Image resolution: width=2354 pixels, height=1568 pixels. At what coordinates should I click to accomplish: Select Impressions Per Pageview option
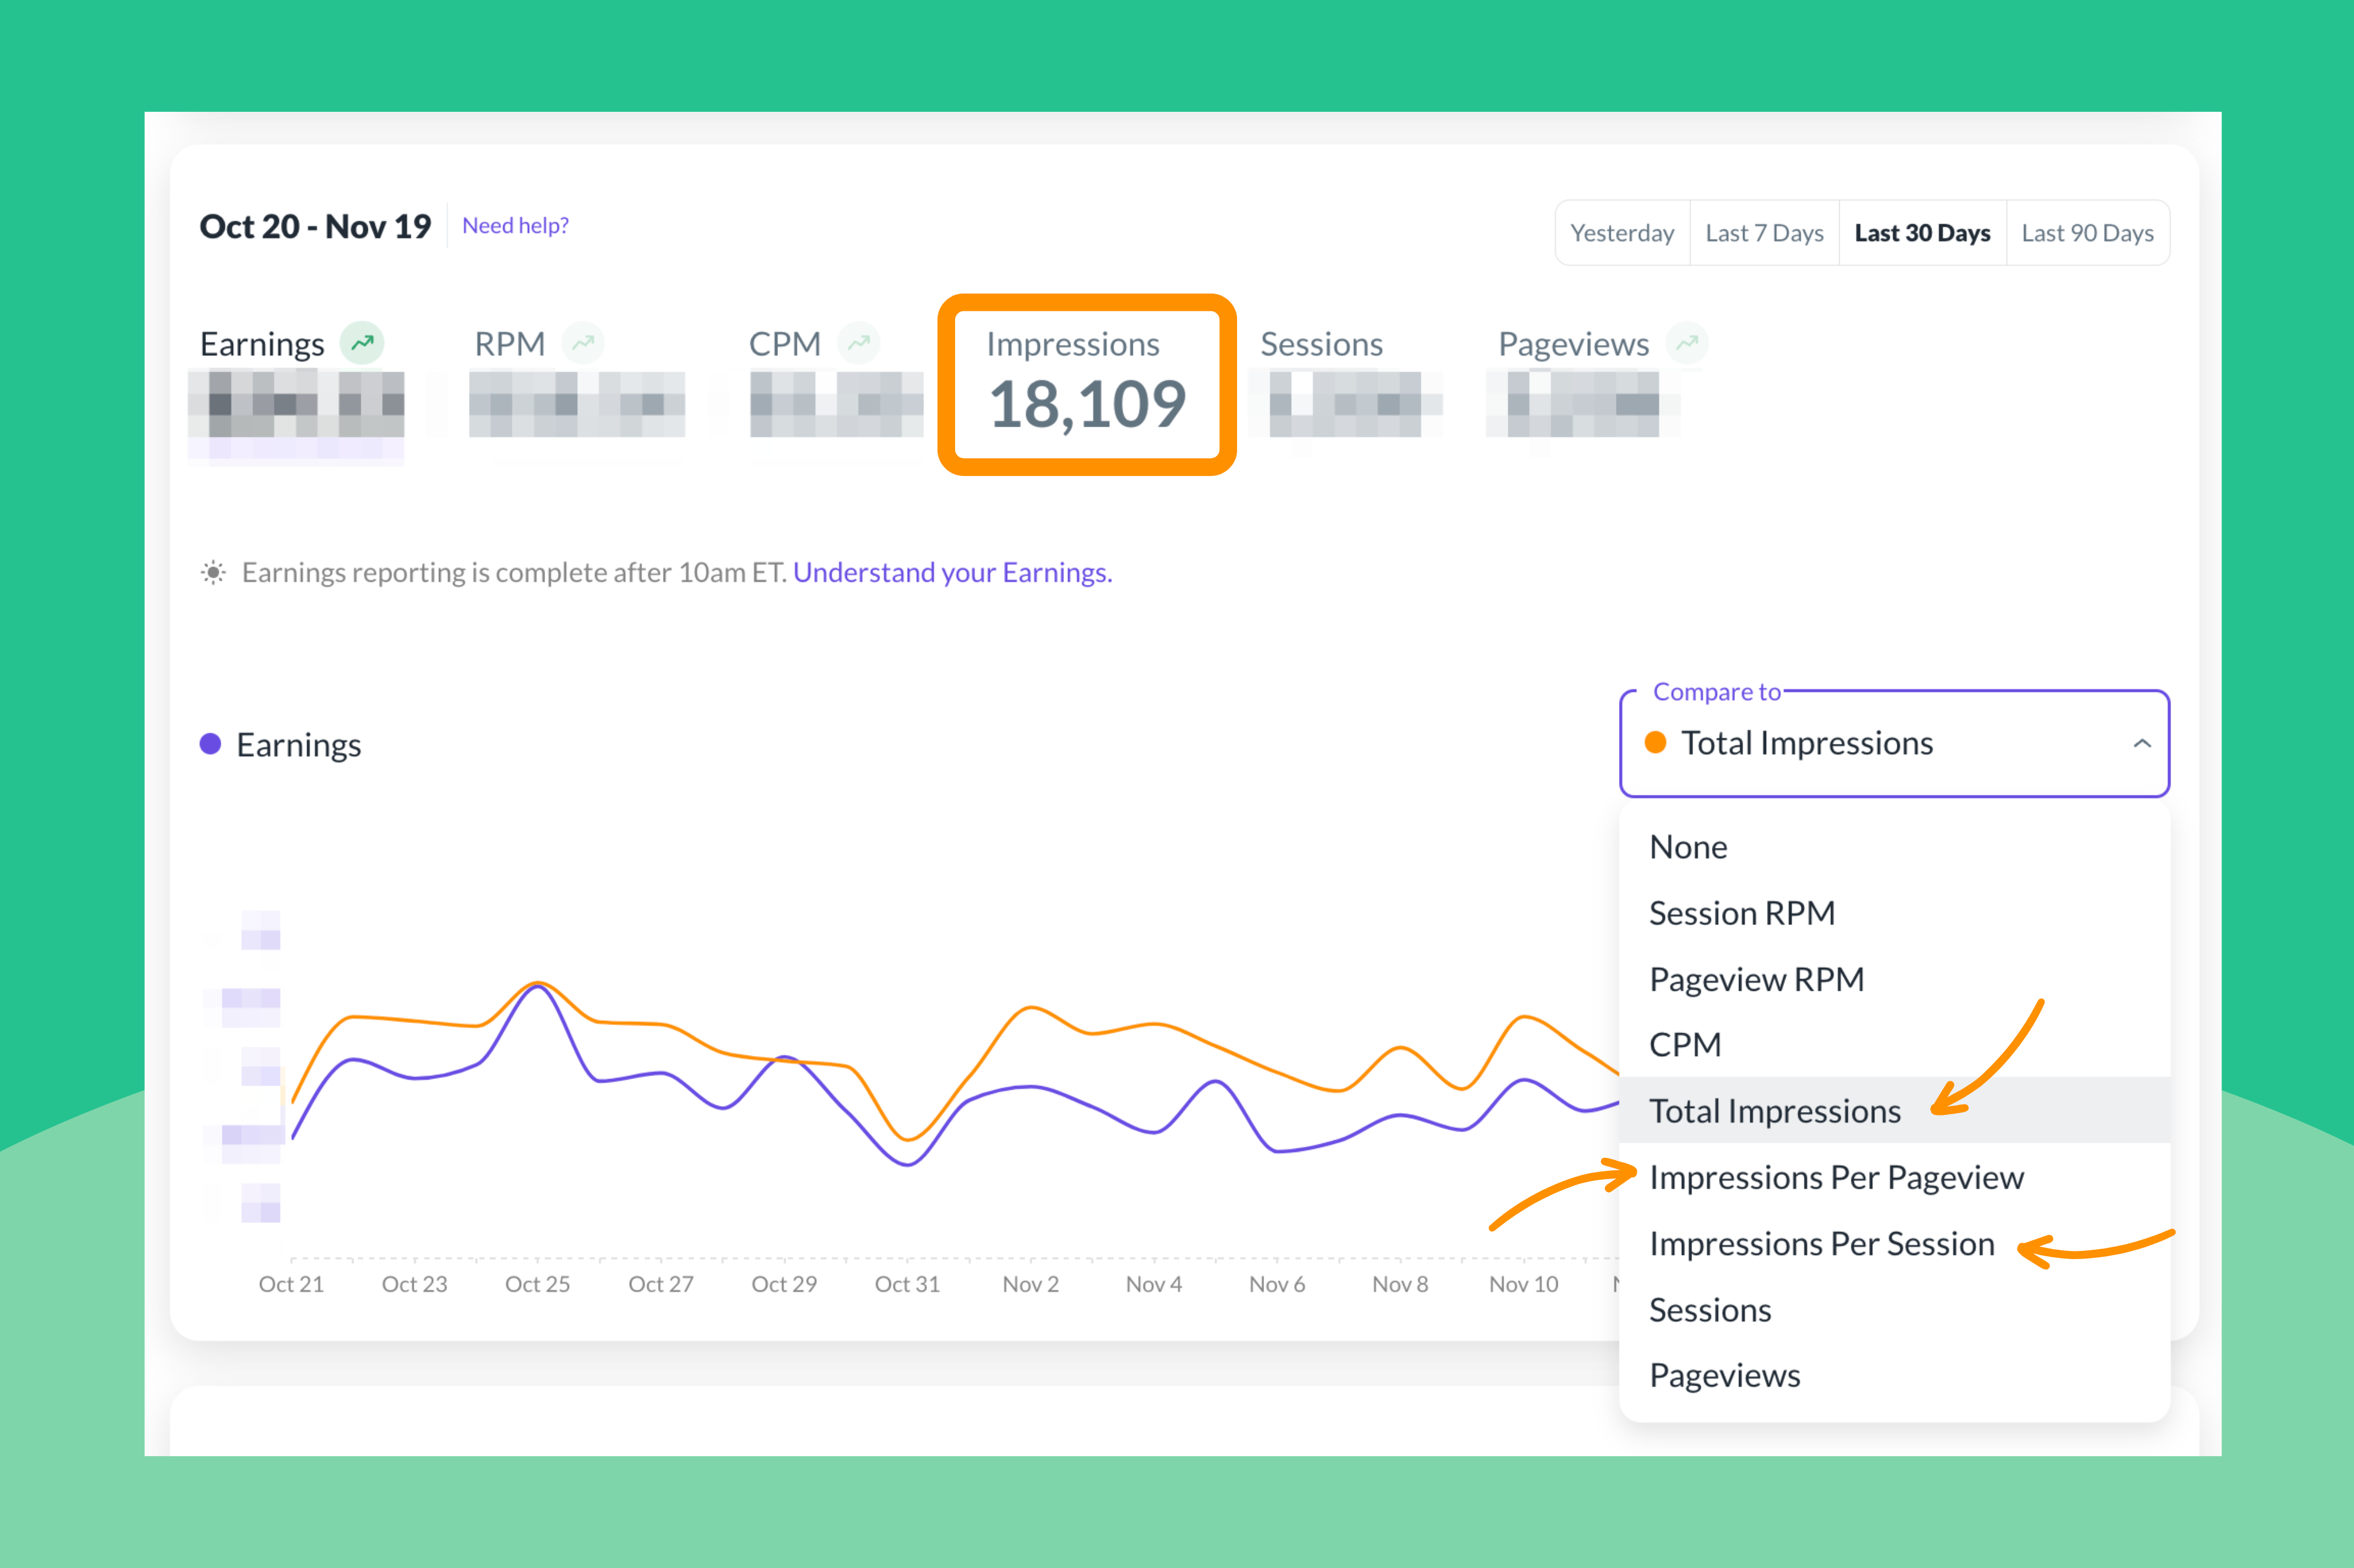click(x=1836, y=1177)
